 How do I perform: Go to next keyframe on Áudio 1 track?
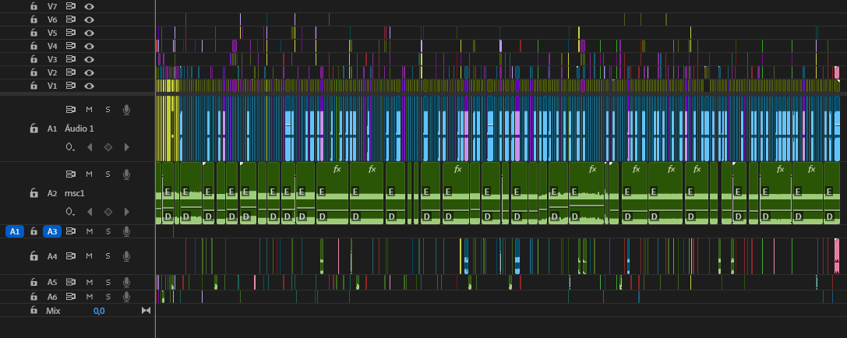[126, 147]
